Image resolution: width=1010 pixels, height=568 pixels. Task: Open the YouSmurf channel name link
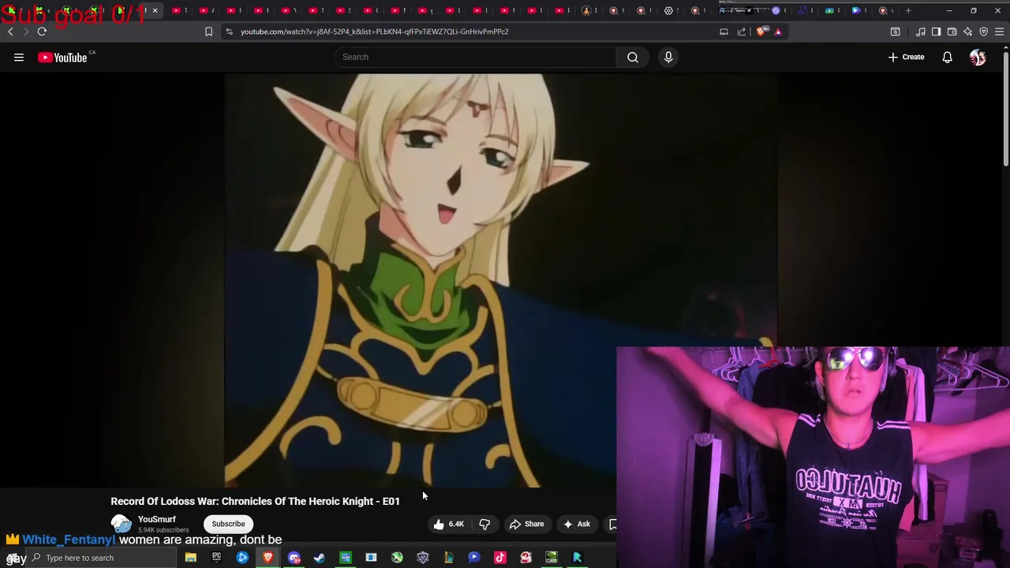point(157,519)
